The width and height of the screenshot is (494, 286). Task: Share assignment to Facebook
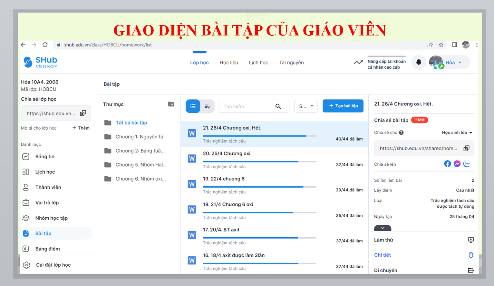(448, 164)
